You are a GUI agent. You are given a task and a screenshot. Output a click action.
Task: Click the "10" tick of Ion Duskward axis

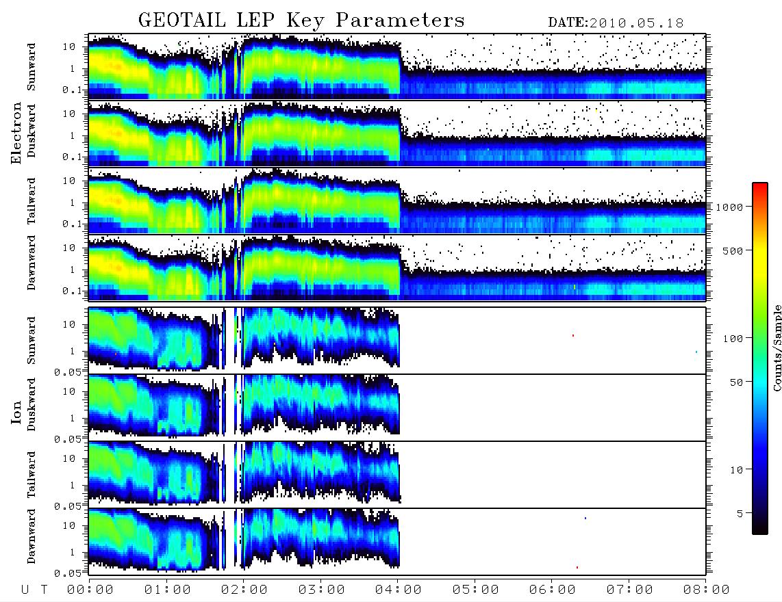69,392
